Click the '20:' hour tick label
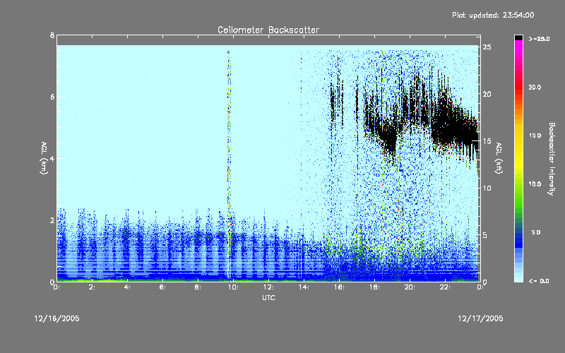The width and height of the screenshot is (565, 353). point(410,287)
